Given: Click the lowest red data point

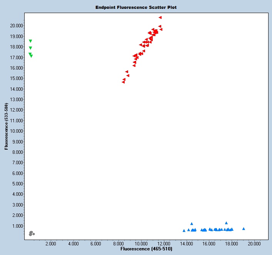Looking at the screenshot, I should coord(123,82).
